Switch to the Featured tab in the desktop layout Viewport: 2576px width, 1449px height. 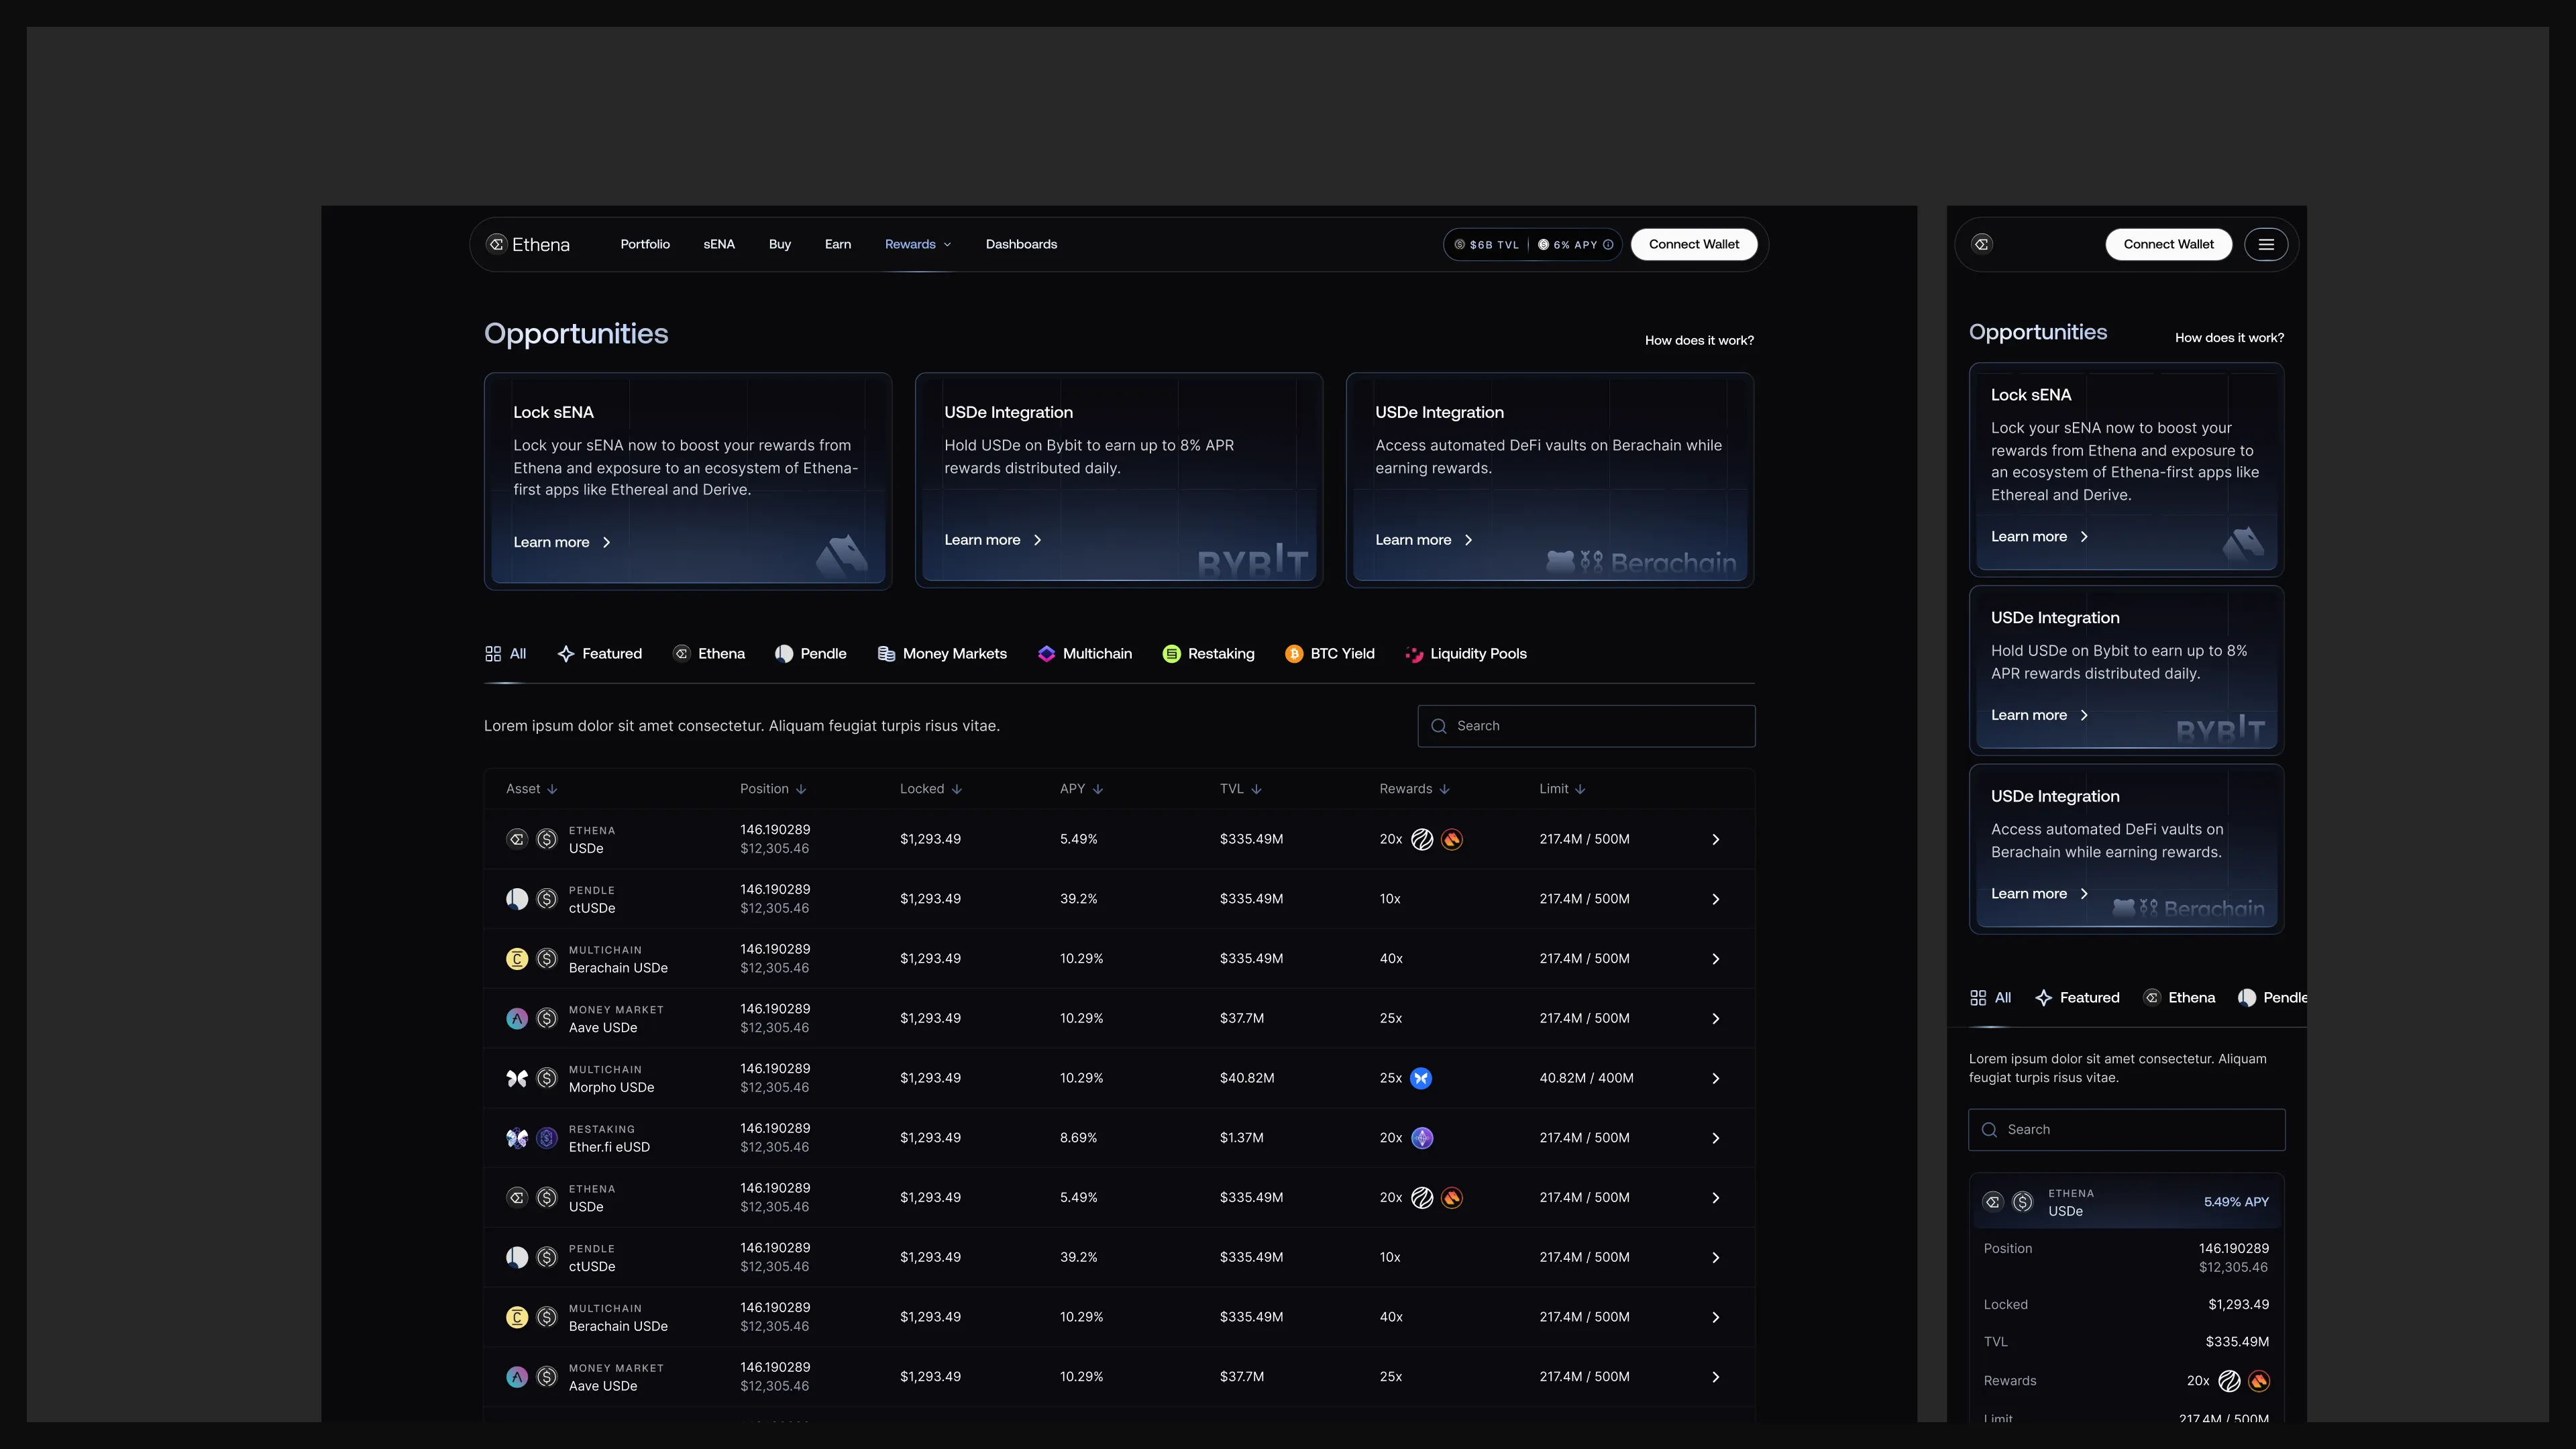(x=600, y=654)
